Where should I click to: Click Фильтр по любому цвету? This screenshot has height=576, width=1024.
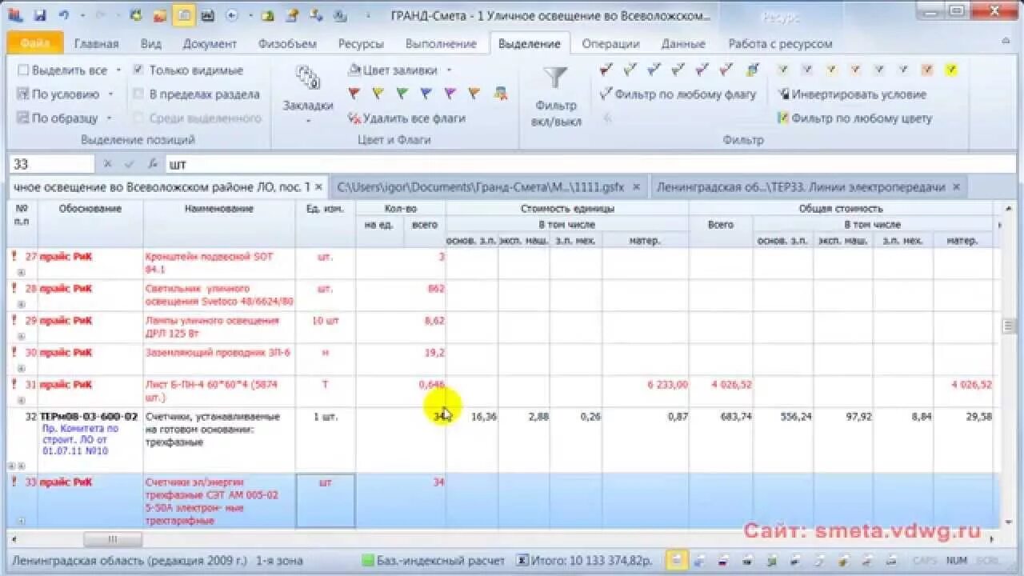tap(855, 118)
